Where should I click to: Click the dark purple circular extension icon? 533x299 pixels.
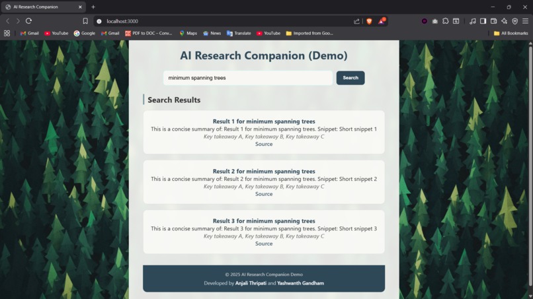(x=425, y=21)
